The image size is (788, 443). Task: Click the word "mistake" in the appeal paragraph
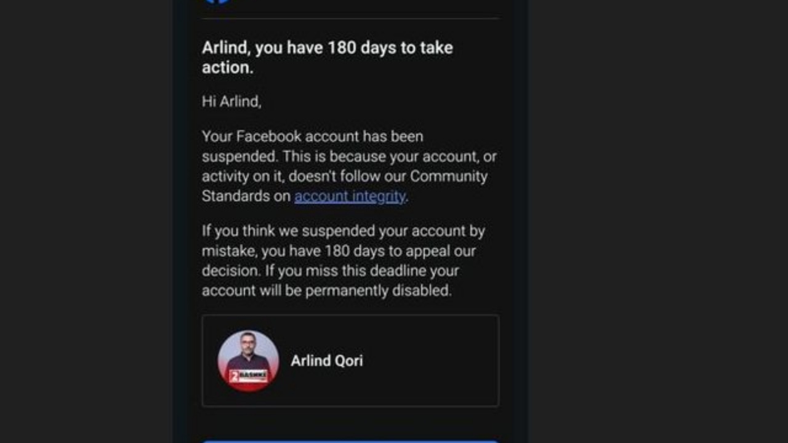[228, 251]
